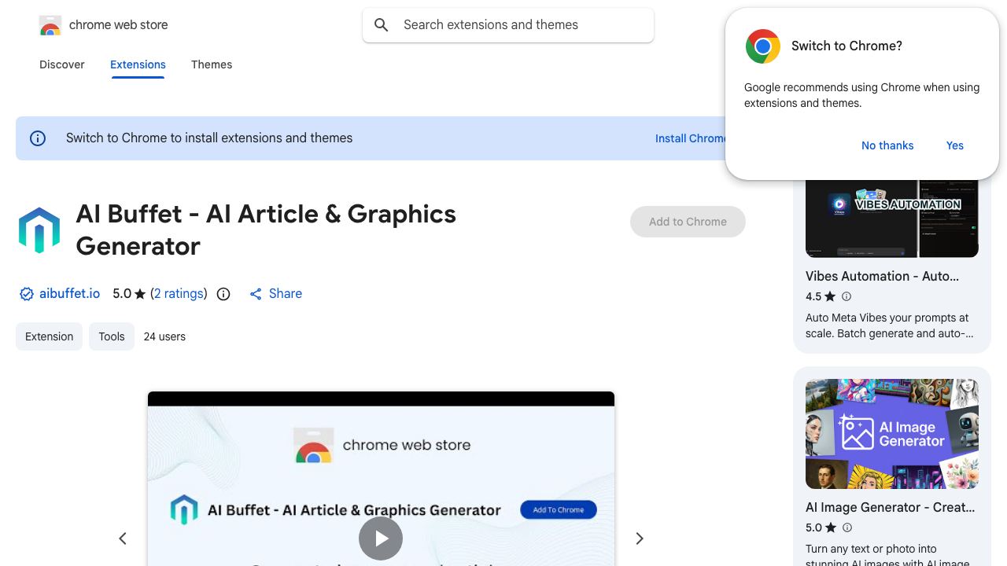Go to the previous screenshot with the left arrow

point(123,538)
